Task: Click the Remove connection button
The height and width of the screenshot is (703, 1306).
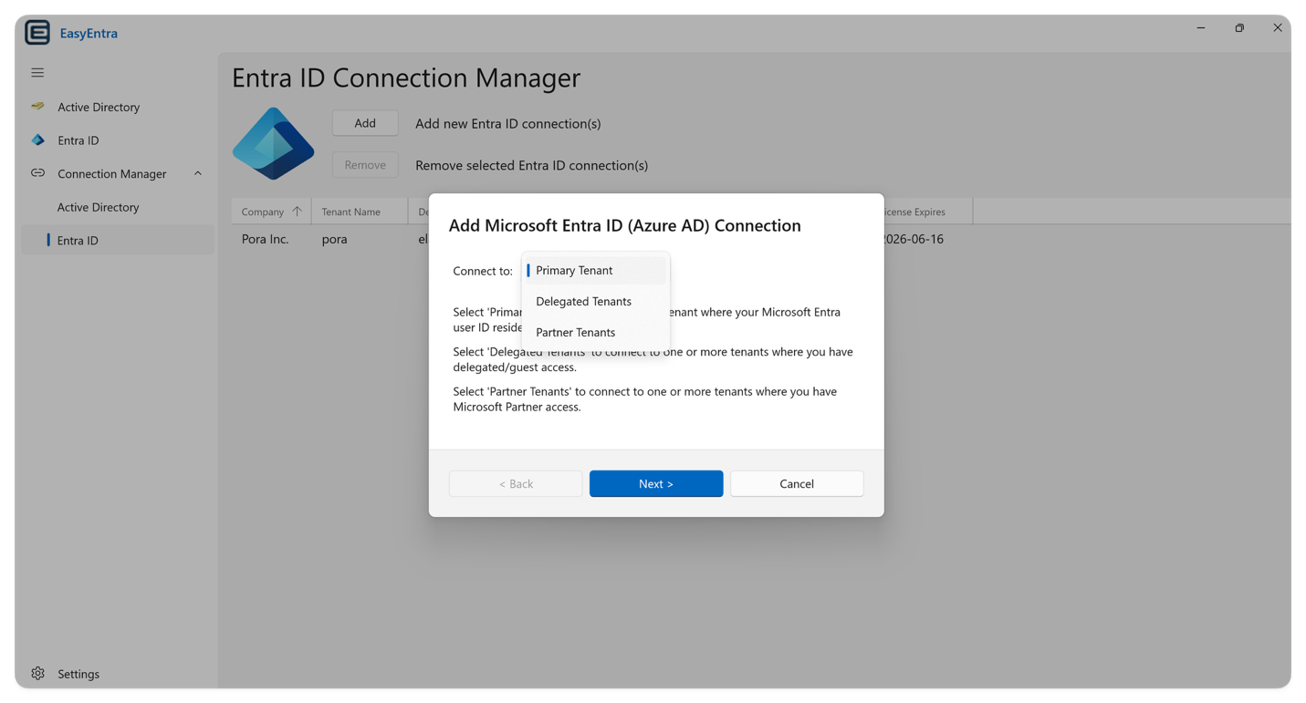Action: coord(365,165)
